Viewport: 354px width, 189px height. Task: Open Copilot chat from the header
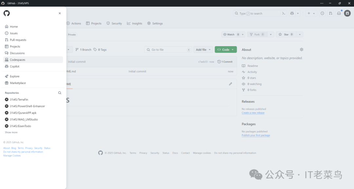[292, 13]
